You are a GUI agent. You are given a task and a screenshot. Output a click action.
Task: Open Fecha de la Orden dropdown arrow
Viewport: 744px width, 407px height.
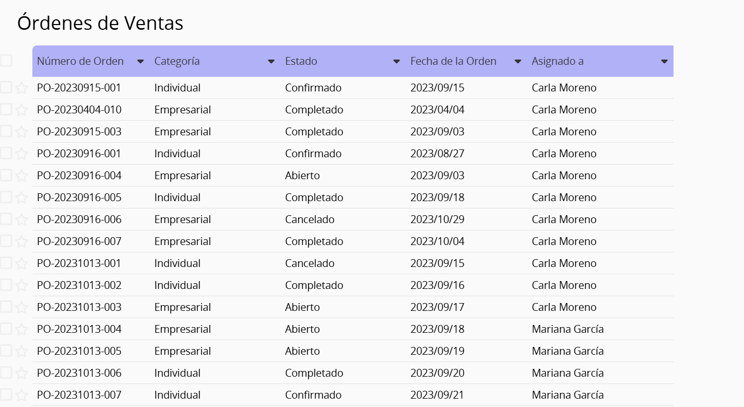pos(517,61)
